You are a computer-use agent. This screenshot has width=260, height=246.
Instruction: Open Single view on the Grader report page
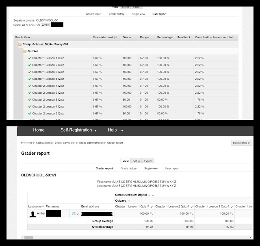pyautogui.click(x=151, y=168)
